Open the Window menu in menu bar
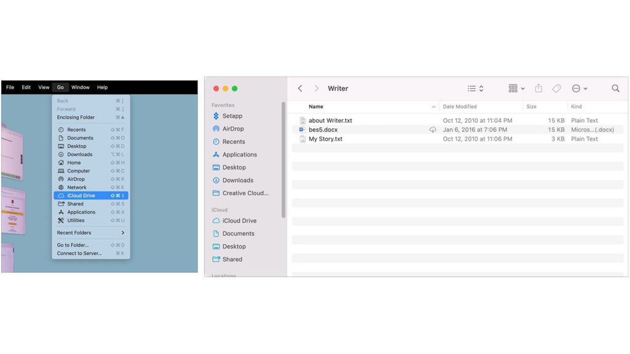Image resolution: width=630 pixels, height=354 pixels. tap(80, 87)
